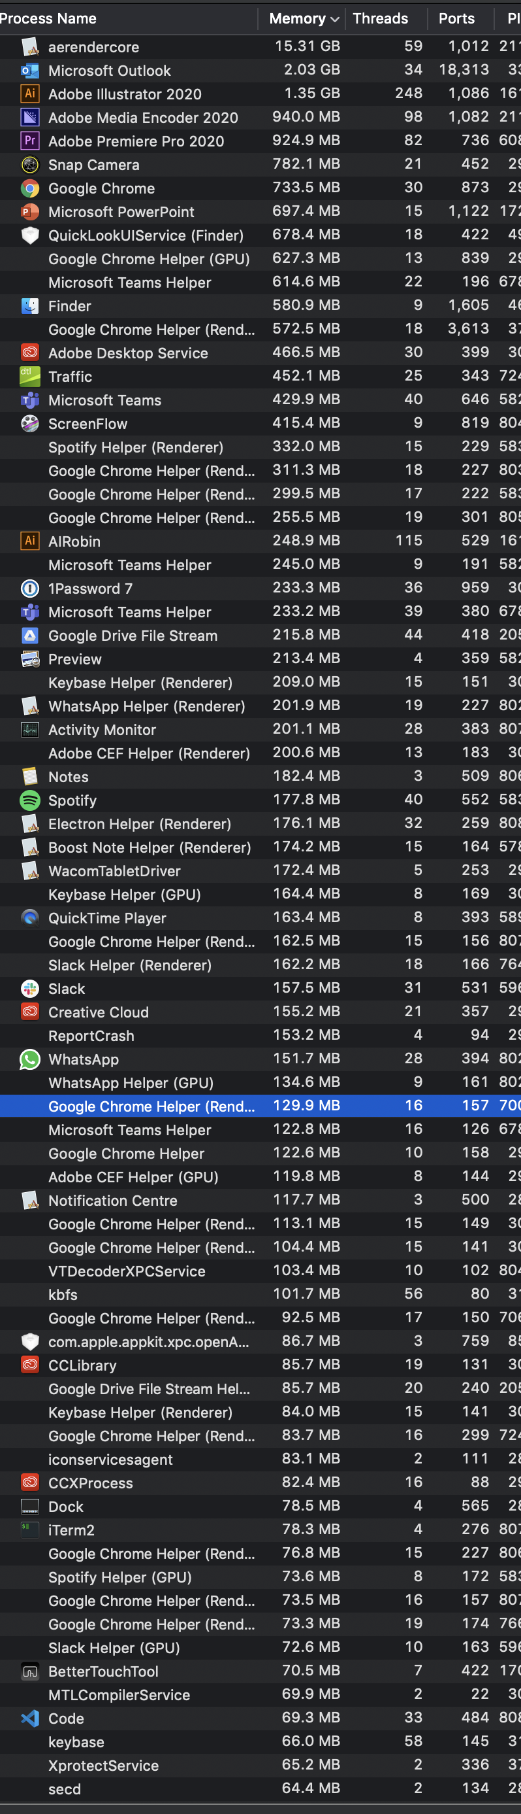Select the keybase process row

pyautogui.click(x=260, y=1741)
